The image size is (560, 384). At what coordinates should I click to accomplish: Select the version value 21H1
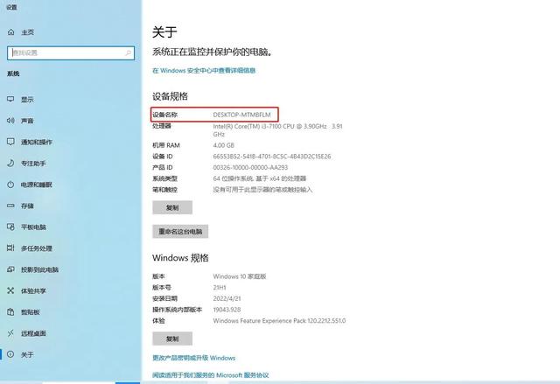(x=220, y=288)
